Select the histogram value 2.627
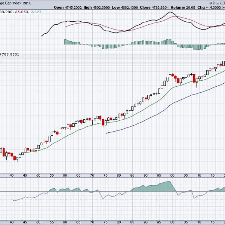Image resolution: width=225 pixels, height=225 pixels. click(x=36, y=12)
